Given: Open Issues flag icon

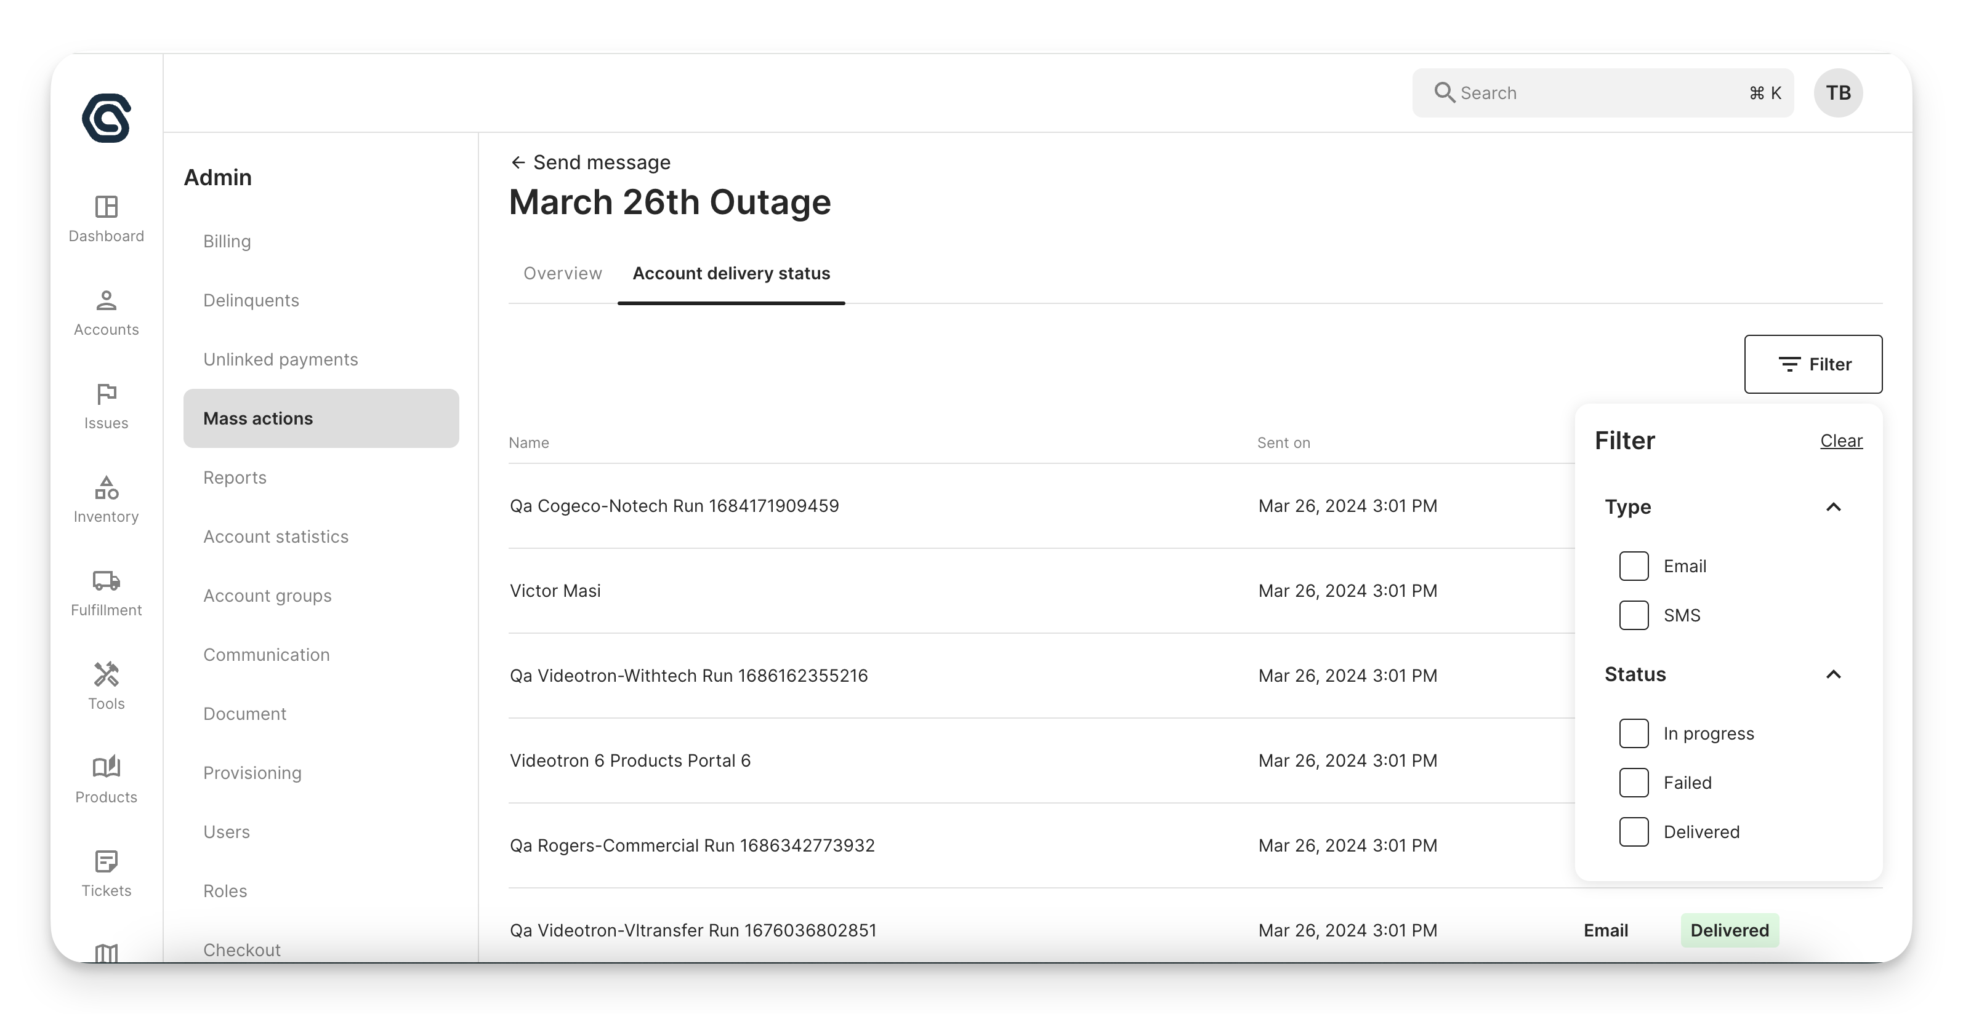Looking at the screenshot, I should 106,394.
